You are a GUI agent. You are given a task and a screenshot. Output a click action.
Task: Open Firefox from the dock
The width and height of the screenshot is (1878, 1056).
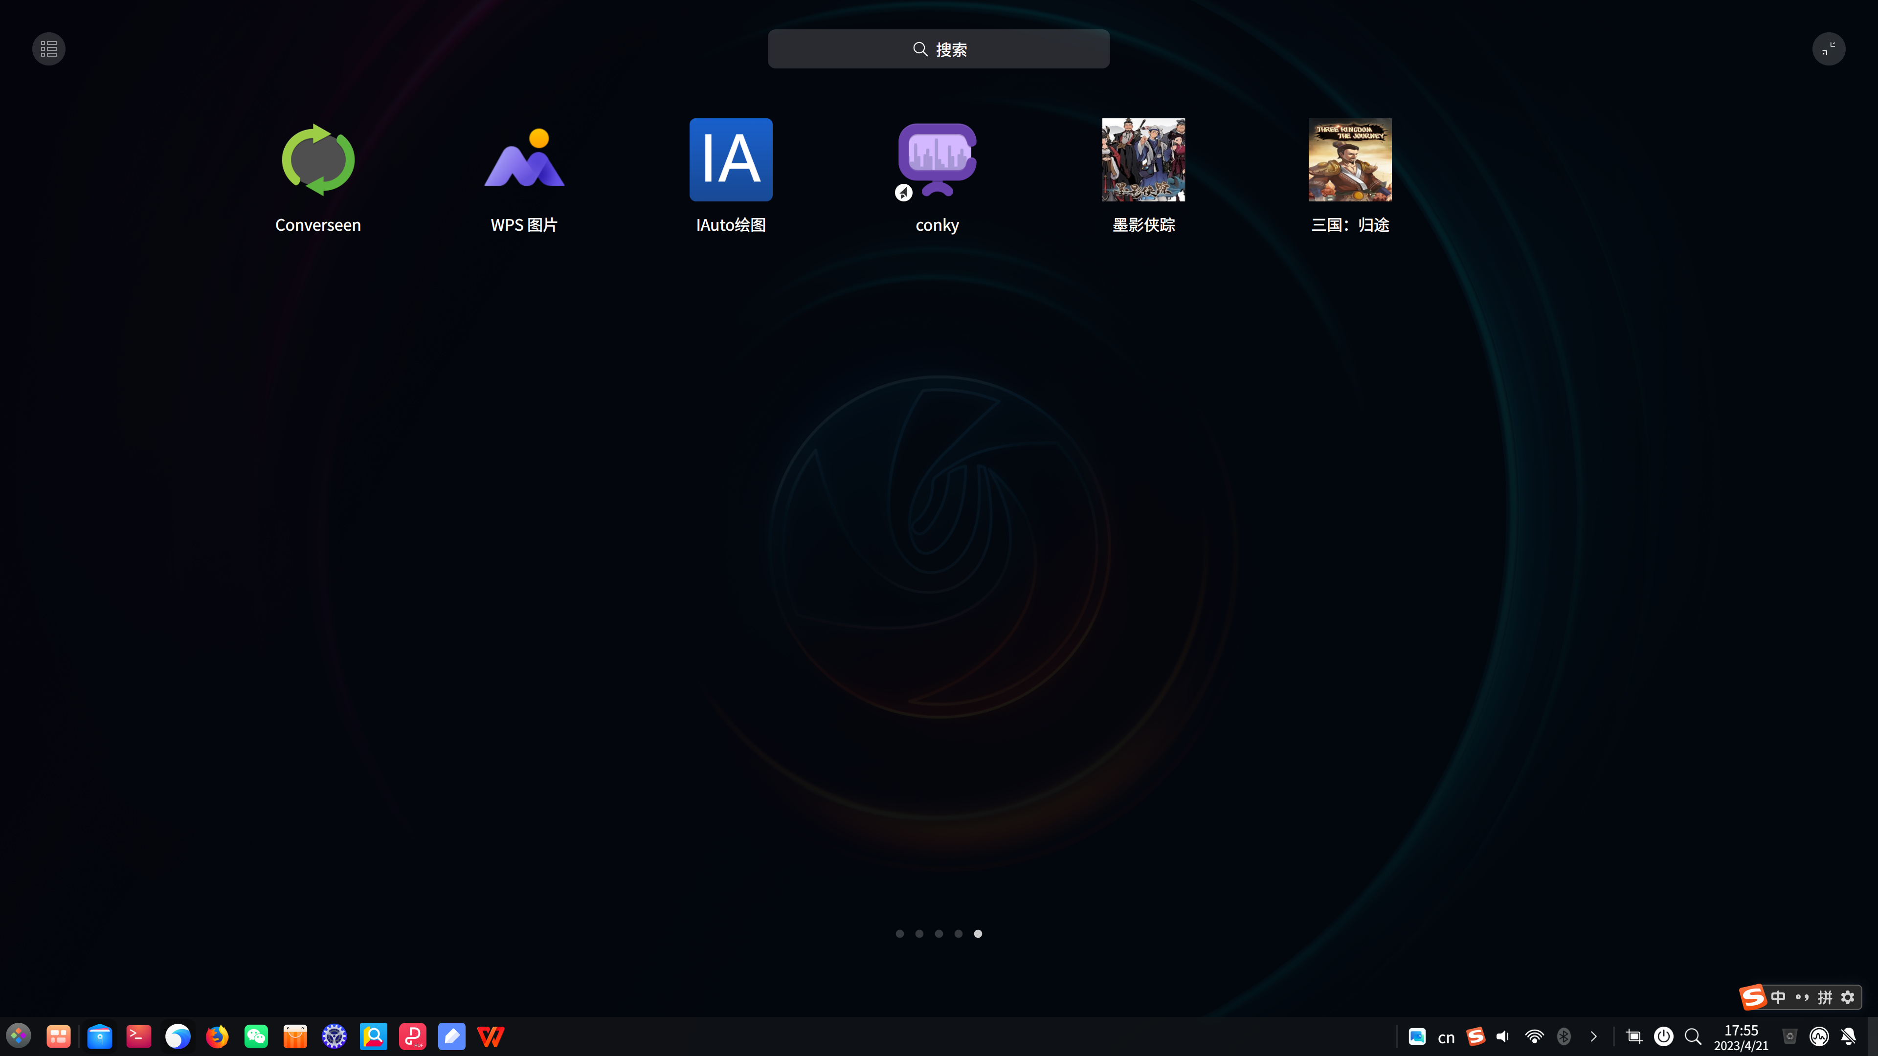pyautogui.click(x=217, y=1036)
